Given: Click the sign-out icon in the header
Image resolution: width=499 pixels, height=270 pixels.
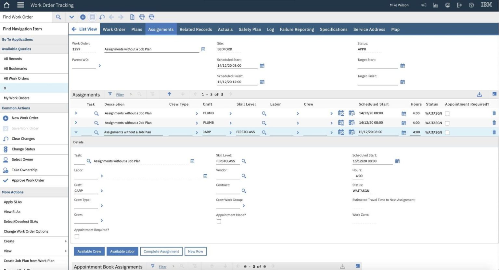Looking at the screenshot, I should [459, 5].
